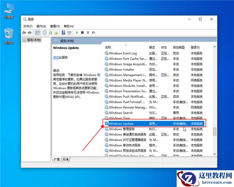This screenshot has height=187, width=234.
Task: Click the scroll down arrow of services list
Action: tap(214, 154)
